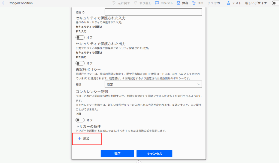Click the blue キャンセル button
The width and height of the screenshot is (279, 163).
coord(154,153)
